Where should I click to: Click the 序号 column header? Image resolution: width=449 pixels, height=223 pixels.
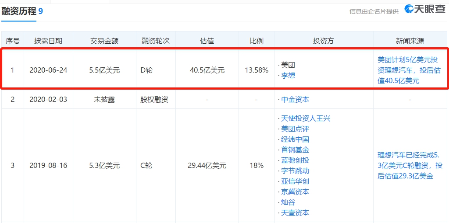pos(13,41)
